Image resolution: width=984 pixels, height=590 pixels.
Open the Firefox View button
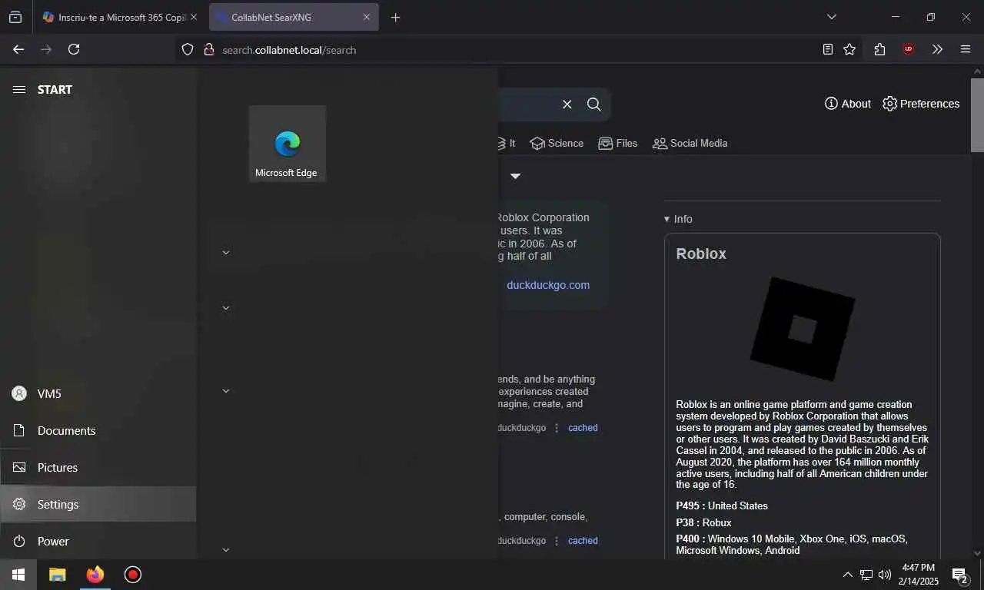coord(15,17)
